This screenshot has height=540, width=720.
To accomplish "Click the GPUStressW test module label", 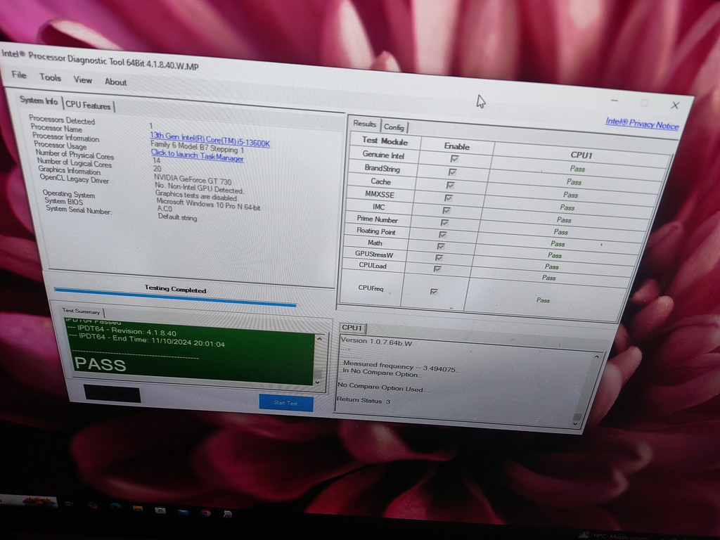I will [x=374, y=254].
